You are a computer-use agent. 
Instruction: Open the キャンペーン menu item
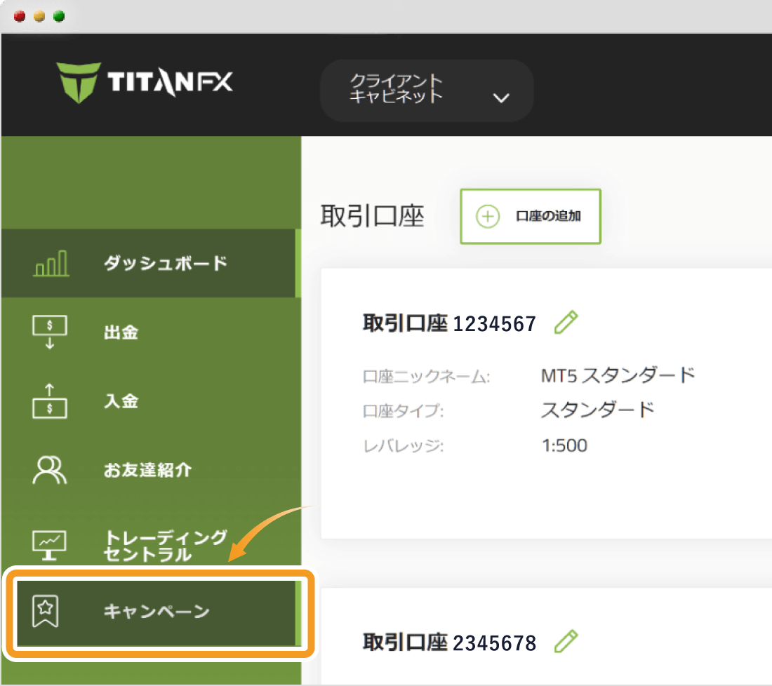click(x=159, y=612)
